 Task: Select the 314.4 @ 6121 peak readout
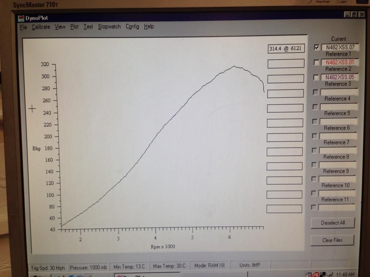286,48
